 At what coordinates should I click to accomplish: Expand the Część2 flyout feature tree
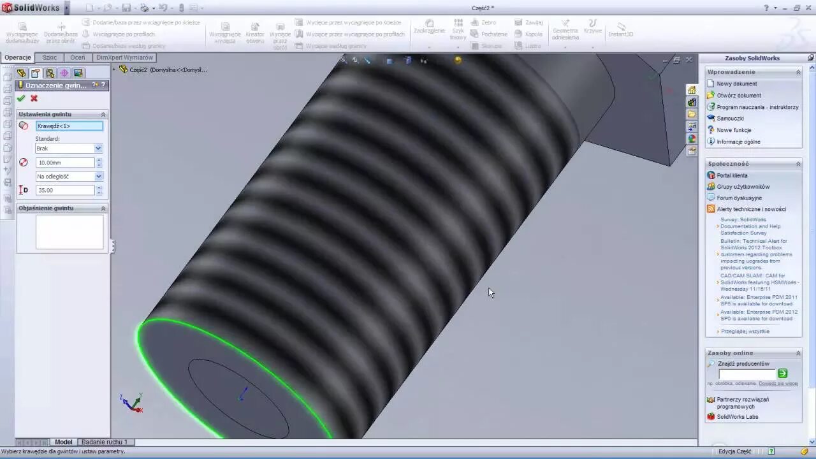coord(115,69)
